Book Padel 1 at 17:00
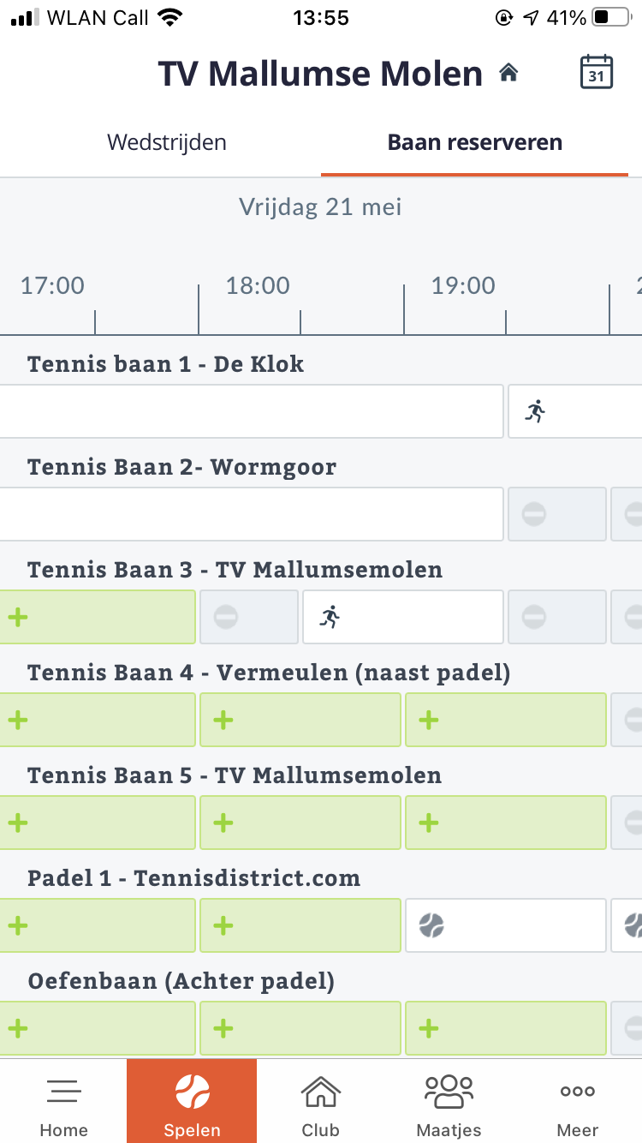The width and height of the screenshot is (642, 1143). tap(98, 925)
